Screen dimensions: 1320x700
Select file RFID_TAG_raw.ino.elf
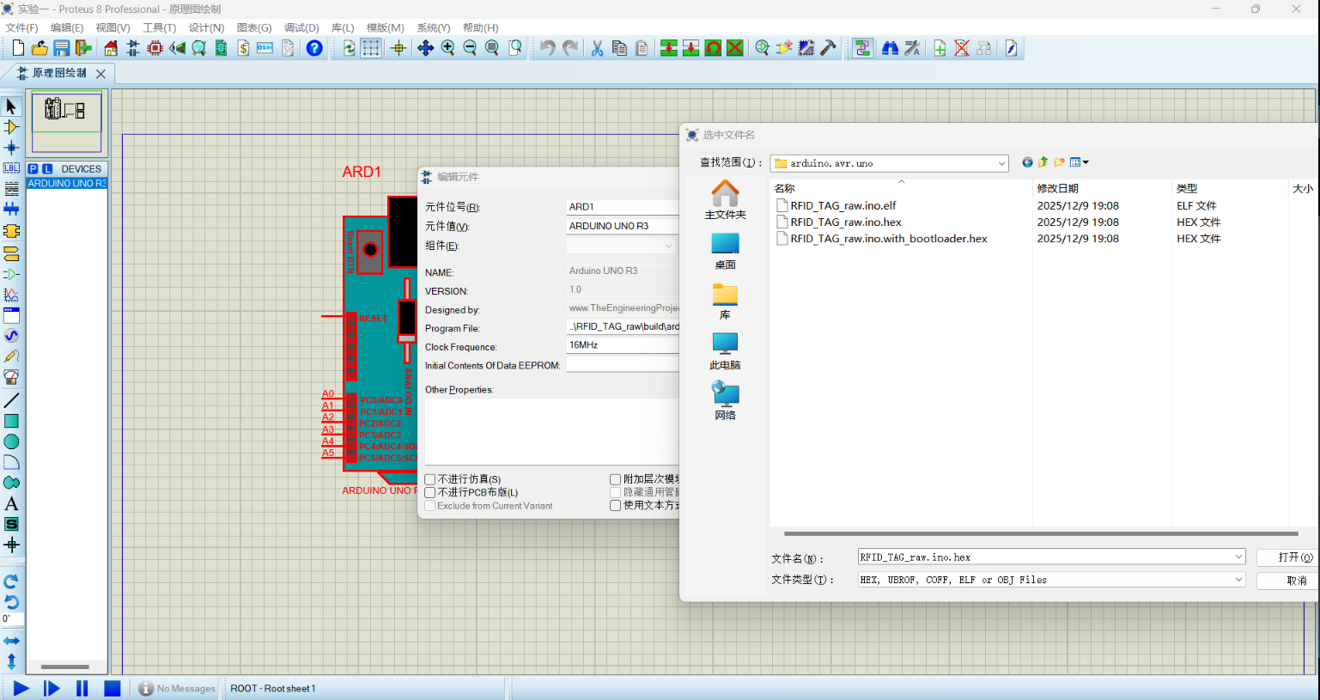[x=842, y=205]
